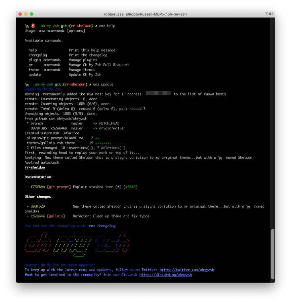Open the twitter.com/ohmyzsh link
Image resolution: width=291 pixels, height=304 pixels.
pyautogui.click(x=187, y=270)
